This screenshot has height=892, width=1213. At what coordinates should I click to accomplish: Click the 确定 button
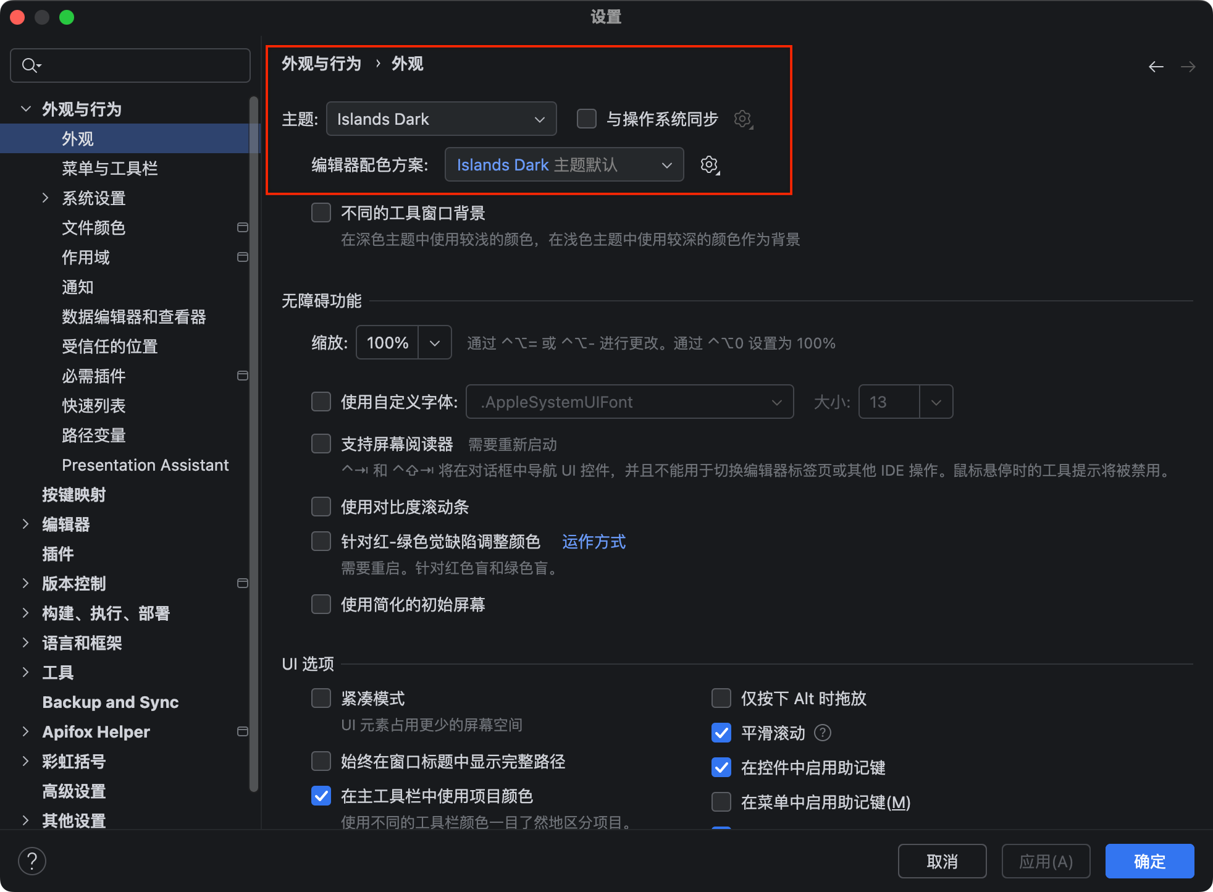pos(1149,861)
